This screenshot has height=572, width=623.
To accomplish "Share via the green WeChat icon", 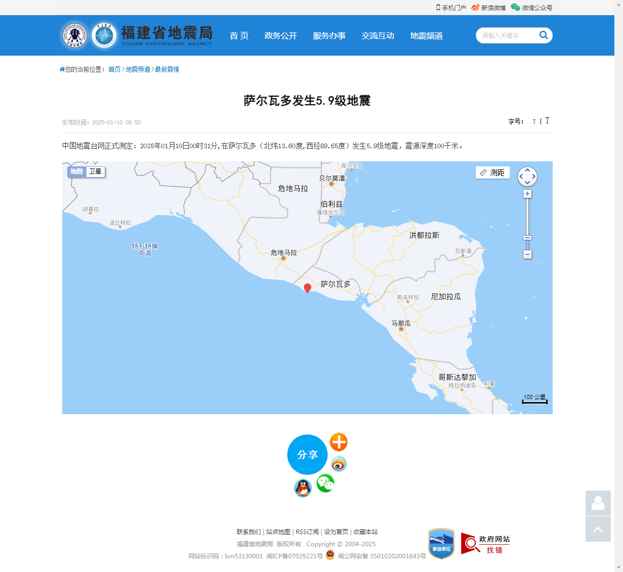I will pyautogui.click(x=325, y=483).
